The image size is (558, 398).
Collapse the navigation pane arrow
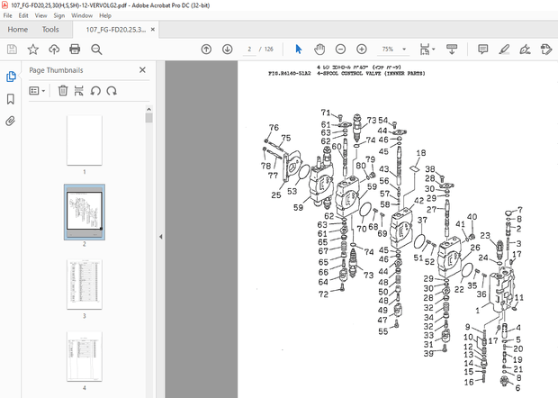pos(161,237)
